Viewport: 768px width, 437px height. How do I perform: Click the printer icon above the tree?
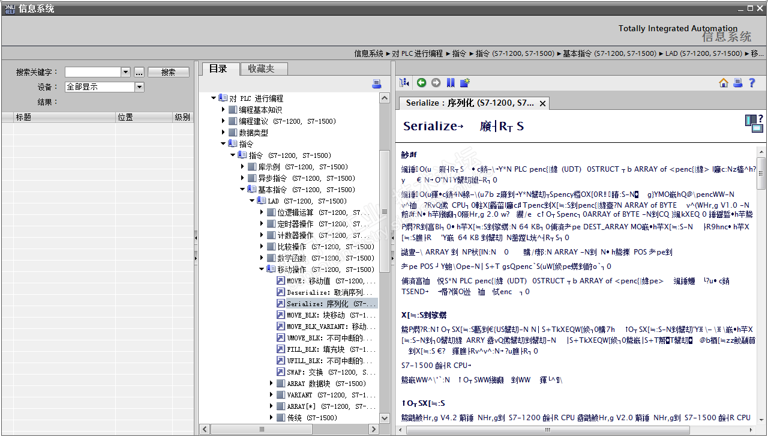tap(377, 83)
